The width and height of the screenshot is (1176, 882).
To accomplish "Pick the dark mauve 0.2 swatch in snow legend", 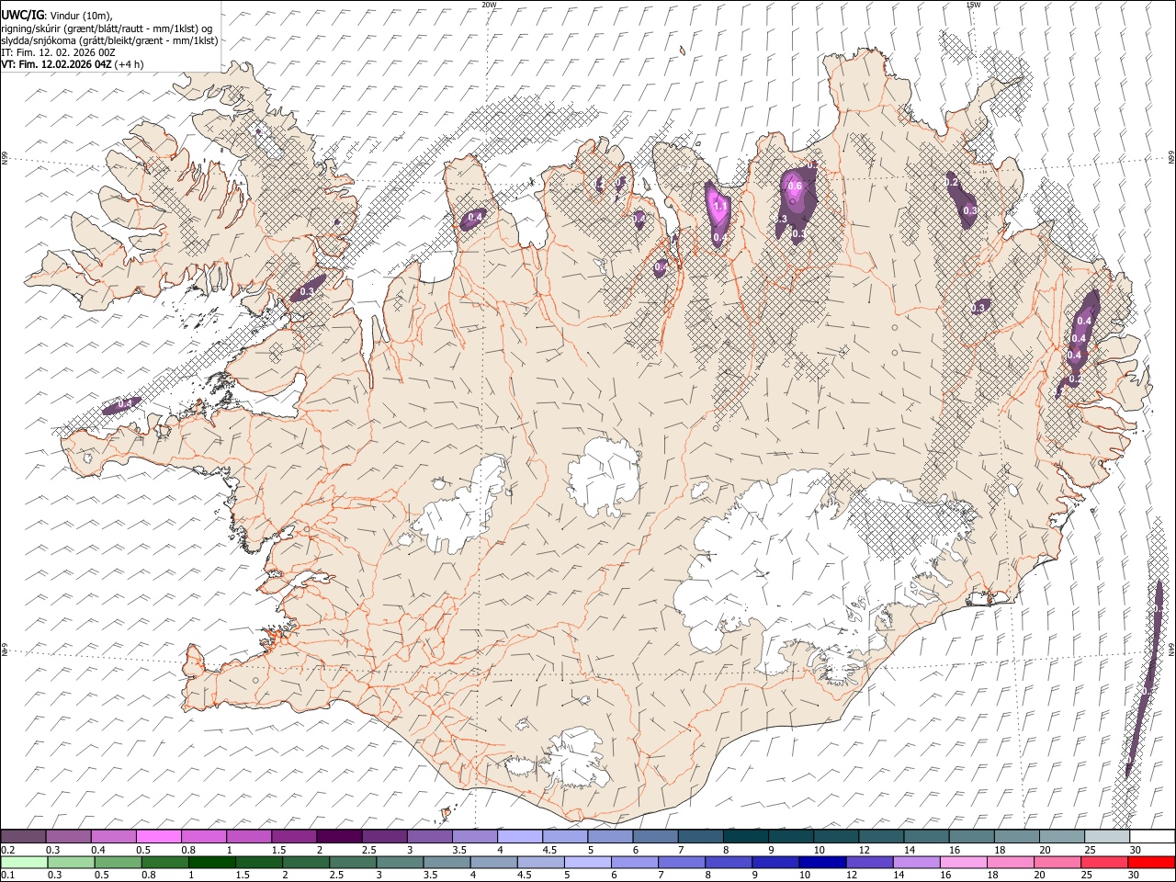I will pyautogui.click(x=23, y=837).
